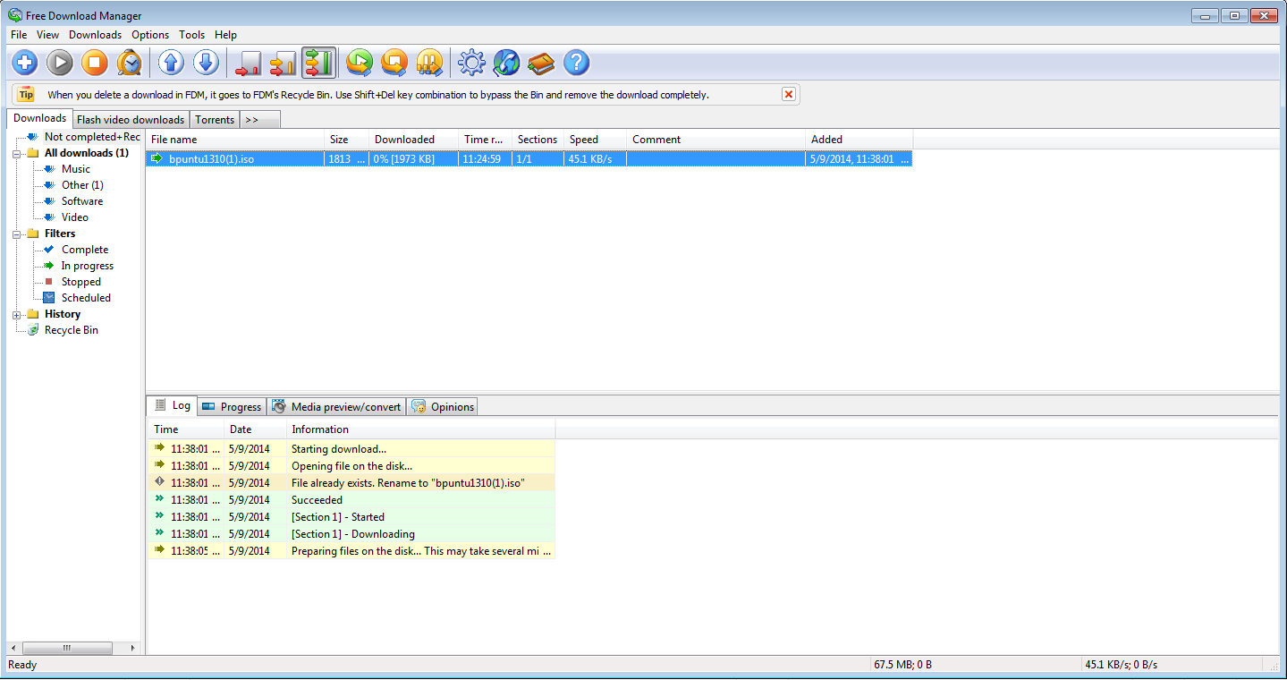Screen dimensions: 1287x680
Task: Click the 67.5 MB status bar entry
Action: pyautogui.click(x=902, y=665)
